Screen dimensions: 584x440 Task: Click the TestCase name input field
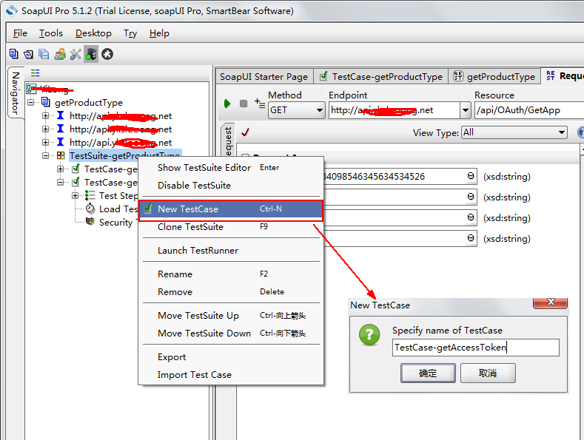pyautogui.click(x=476, y=348)
